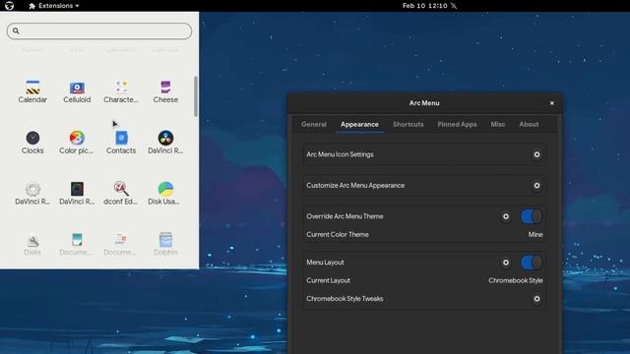The height and width of the screenshot is (354, 630).
Task: Launch the Color picker app
Action: (x=77, y=143)
